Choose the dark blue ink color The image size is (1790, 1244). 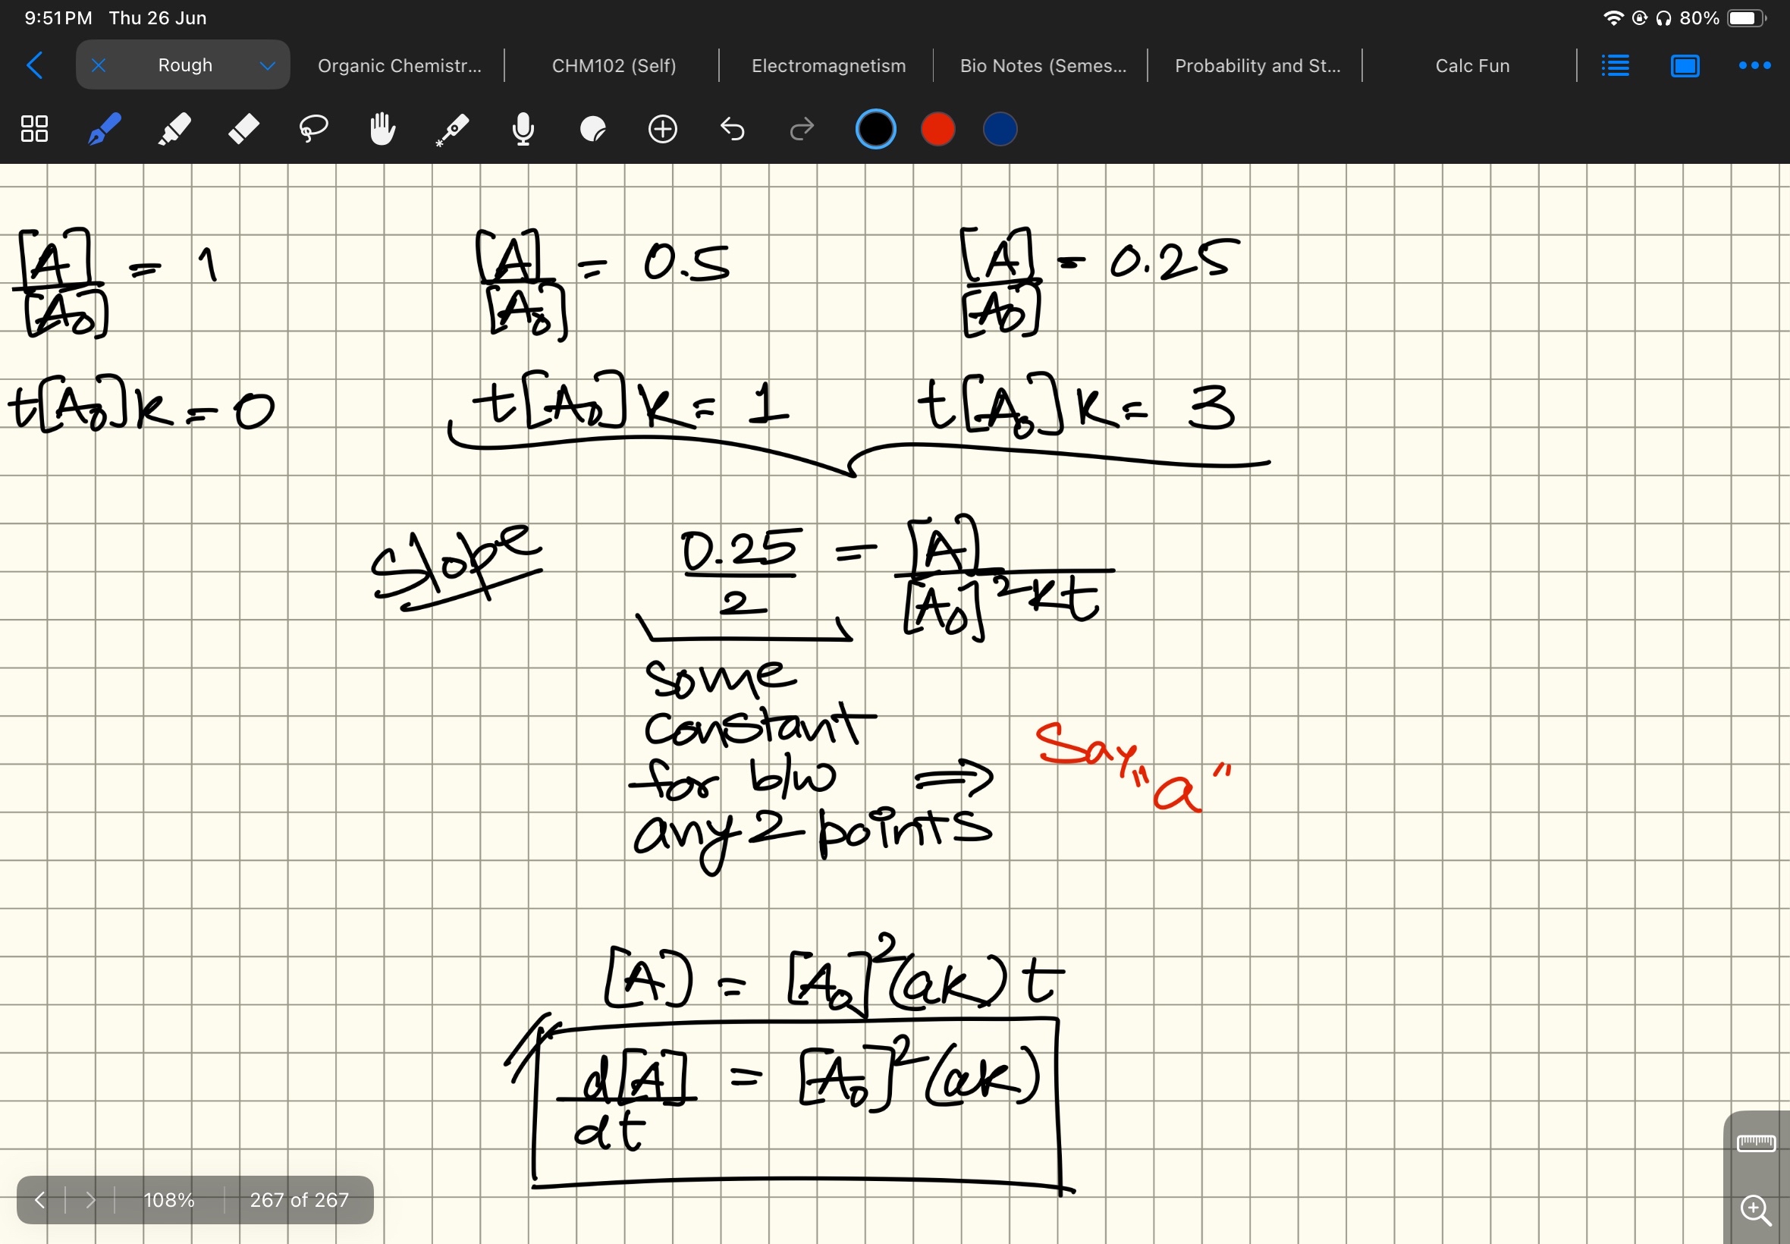click(x=1000, y=129)
